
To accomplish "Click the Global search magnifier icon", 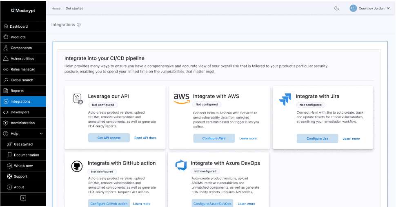I will [6, 80].
